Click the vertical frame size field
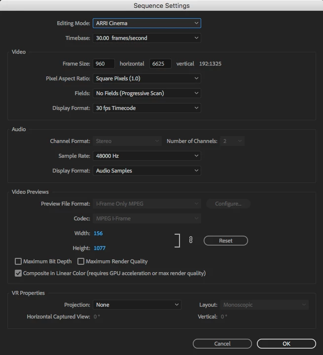 [160, 64]
